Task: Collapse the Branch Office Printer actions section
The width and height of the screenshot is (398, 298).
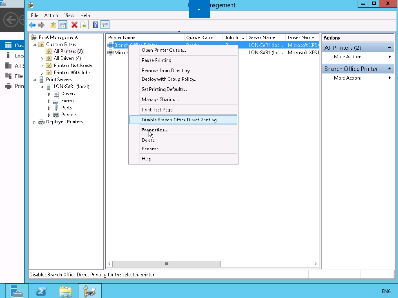Action: pos(389,69)
